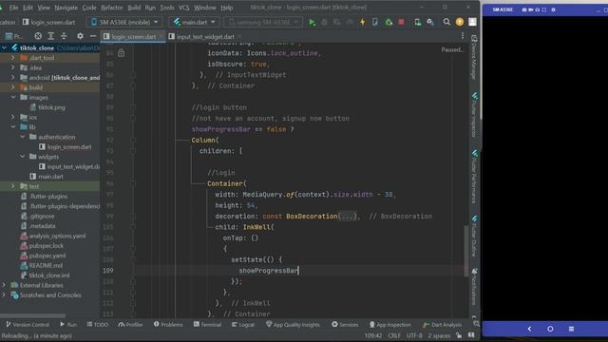Select opened file target icon in Project panel
This screenshot has width=608, height=342.
click(38, 36)
